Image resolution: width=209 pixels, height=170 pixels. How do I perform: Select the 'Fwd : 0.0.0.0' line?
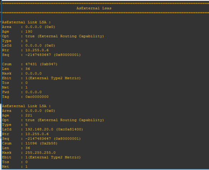click(x=22, y=92)
